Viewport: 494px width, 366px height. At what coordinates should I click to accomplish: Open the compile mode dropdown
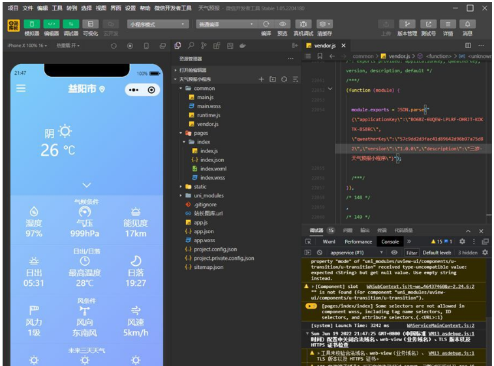coord(227,24)
